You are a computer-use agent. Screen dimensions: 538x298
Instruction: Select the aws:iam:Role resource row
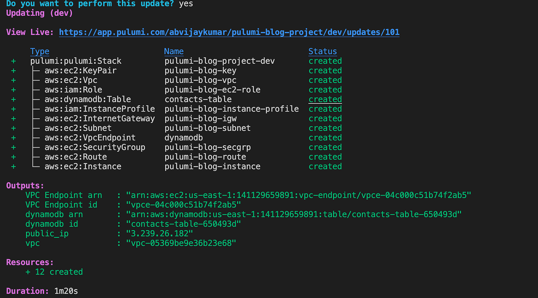point(176,90)
